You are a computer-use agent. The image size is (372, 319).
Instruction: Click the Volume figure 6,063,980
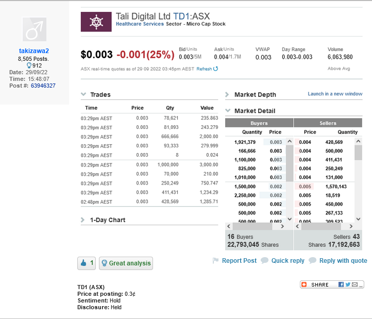[x=340, y=57]
